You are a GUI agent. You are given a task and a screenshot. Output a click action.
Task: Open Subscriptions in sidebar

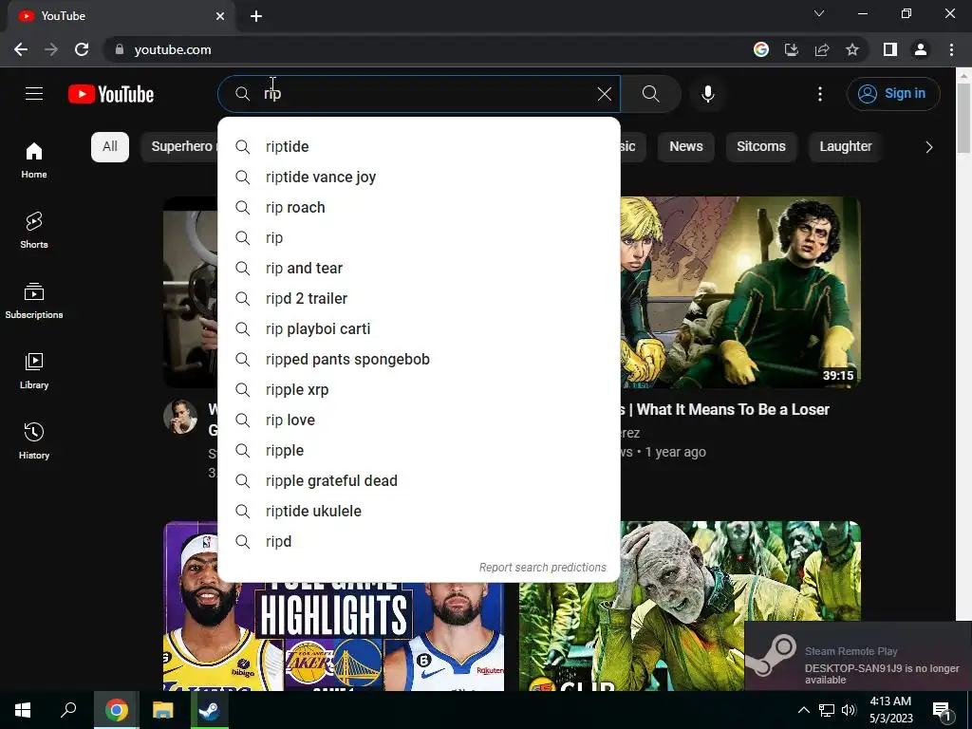(34, 300)
